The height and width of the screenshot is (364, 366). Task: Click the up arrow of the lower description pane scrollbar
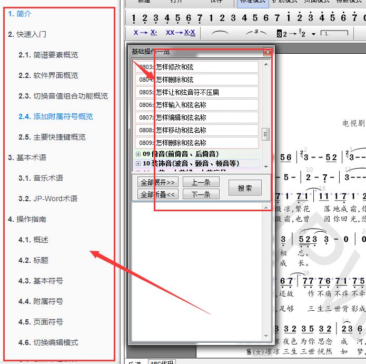pos(266,208)
